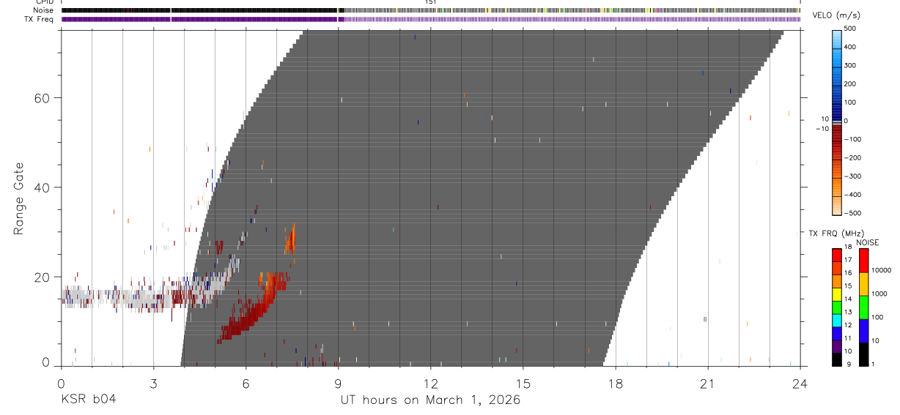Click the orange-red 16–17 MHz TX FRQ swatch
The width and height of the screenshot is (900, 415).
click(836, 267)
